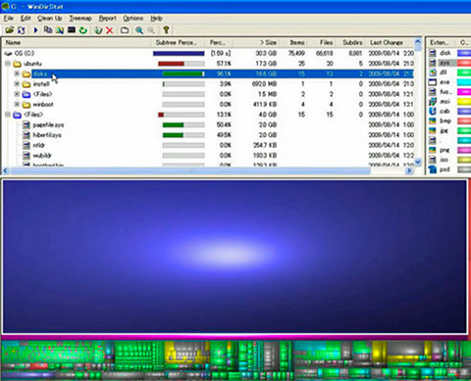The width and height of the screenshot is (471, 381).
Task: Click the horizontal scrollbar right arrow
Action: 409,170
